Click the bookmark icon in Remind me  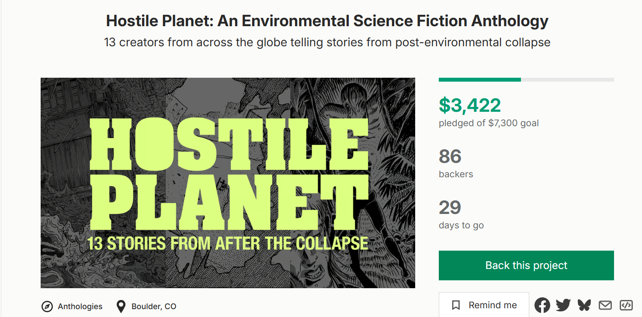pyautogui.click(x=456, y=305)
